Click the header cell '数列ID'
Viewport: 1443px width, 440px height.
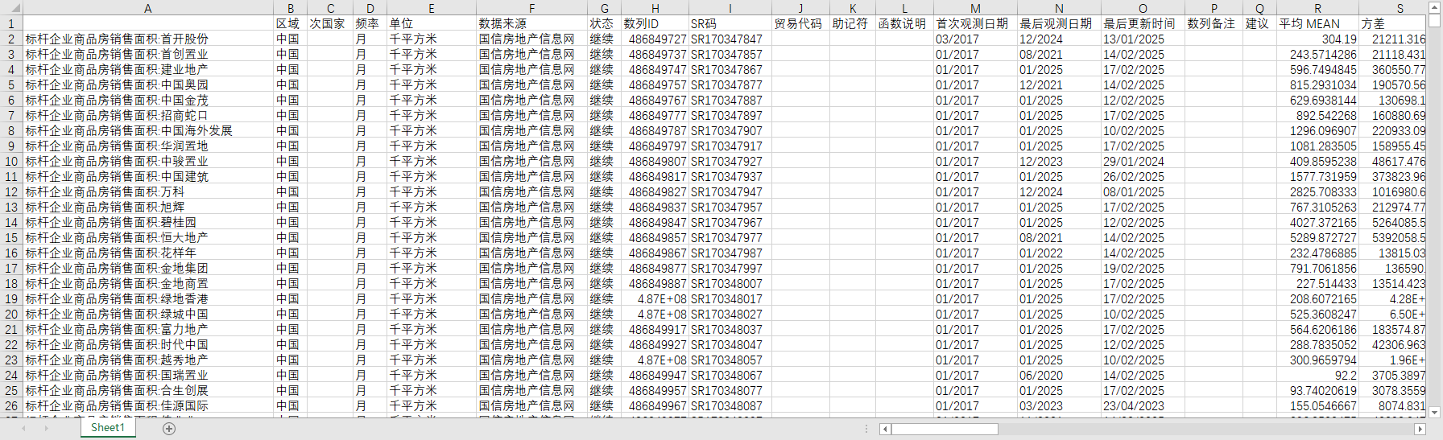[655, 23]
